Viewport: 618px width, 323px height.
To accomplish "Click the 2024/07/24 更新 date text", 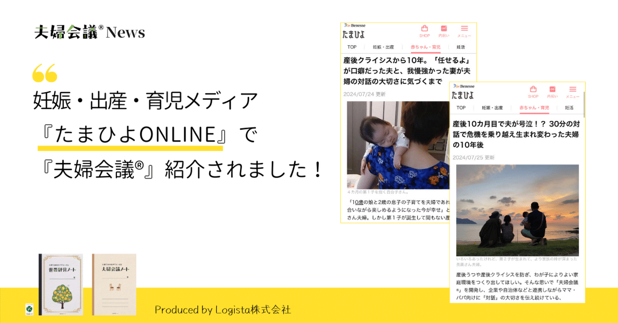I will [x=364, y=94].
